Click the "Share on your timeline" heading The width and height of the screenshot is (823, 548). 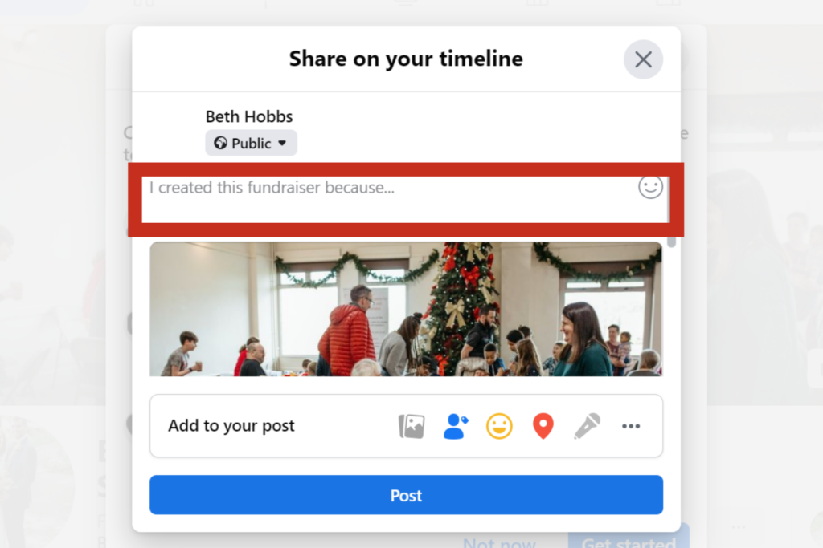pos(406,59)
